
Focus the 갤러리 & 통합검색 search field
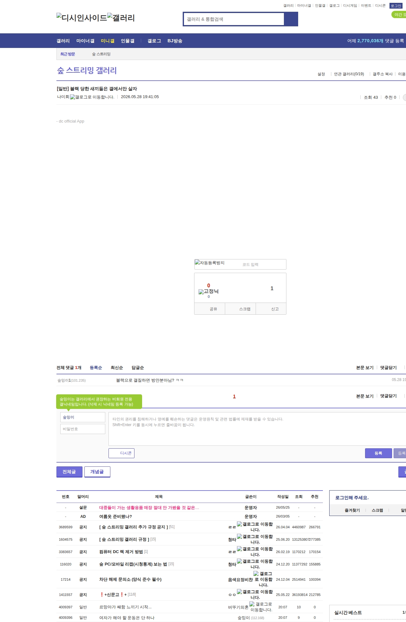pos(234,19)
